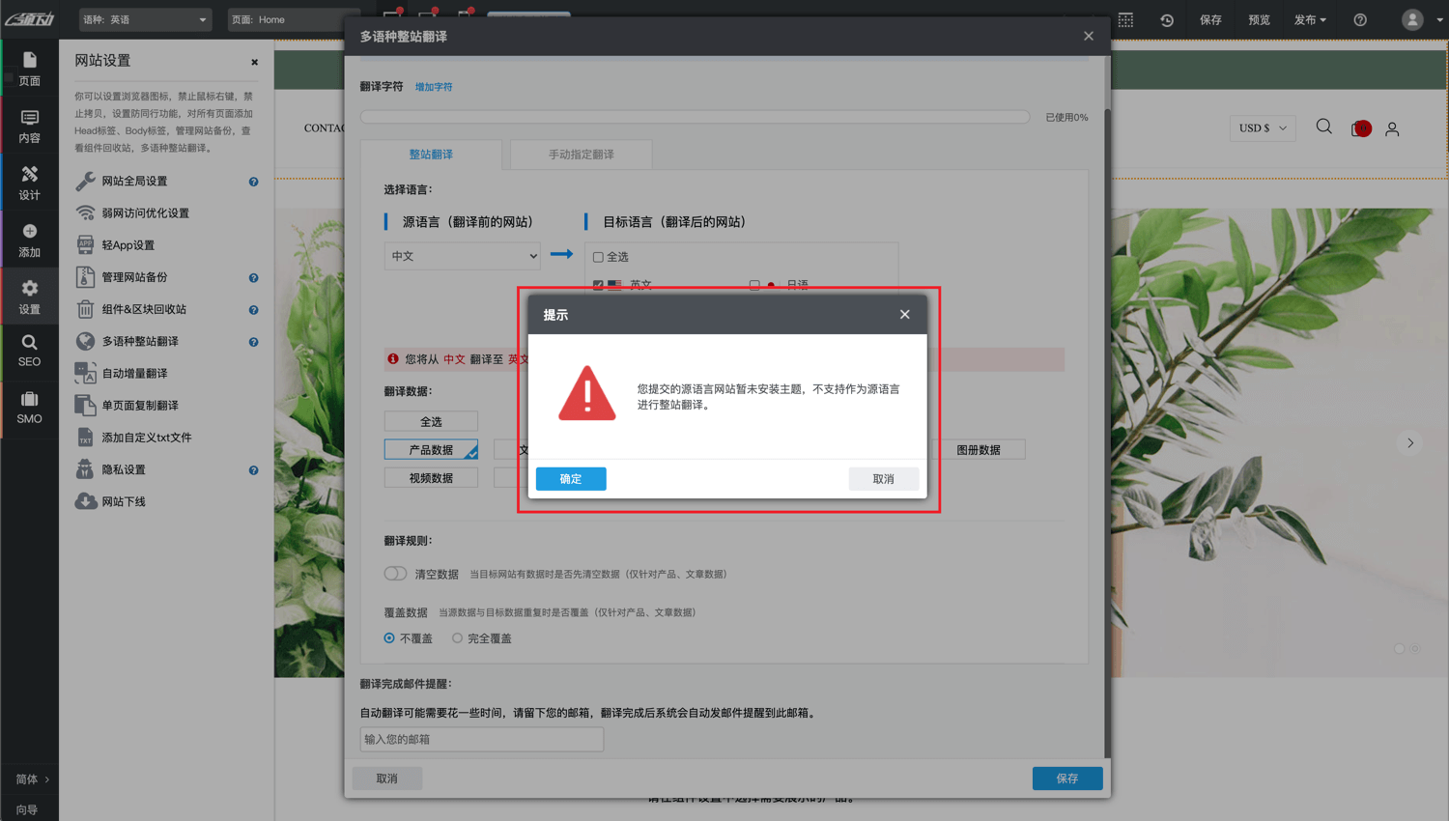The height and width of the screenshot is (821, 1449).
Task: Open version history clock icon in top toolbar
Action: point(1167,19)
